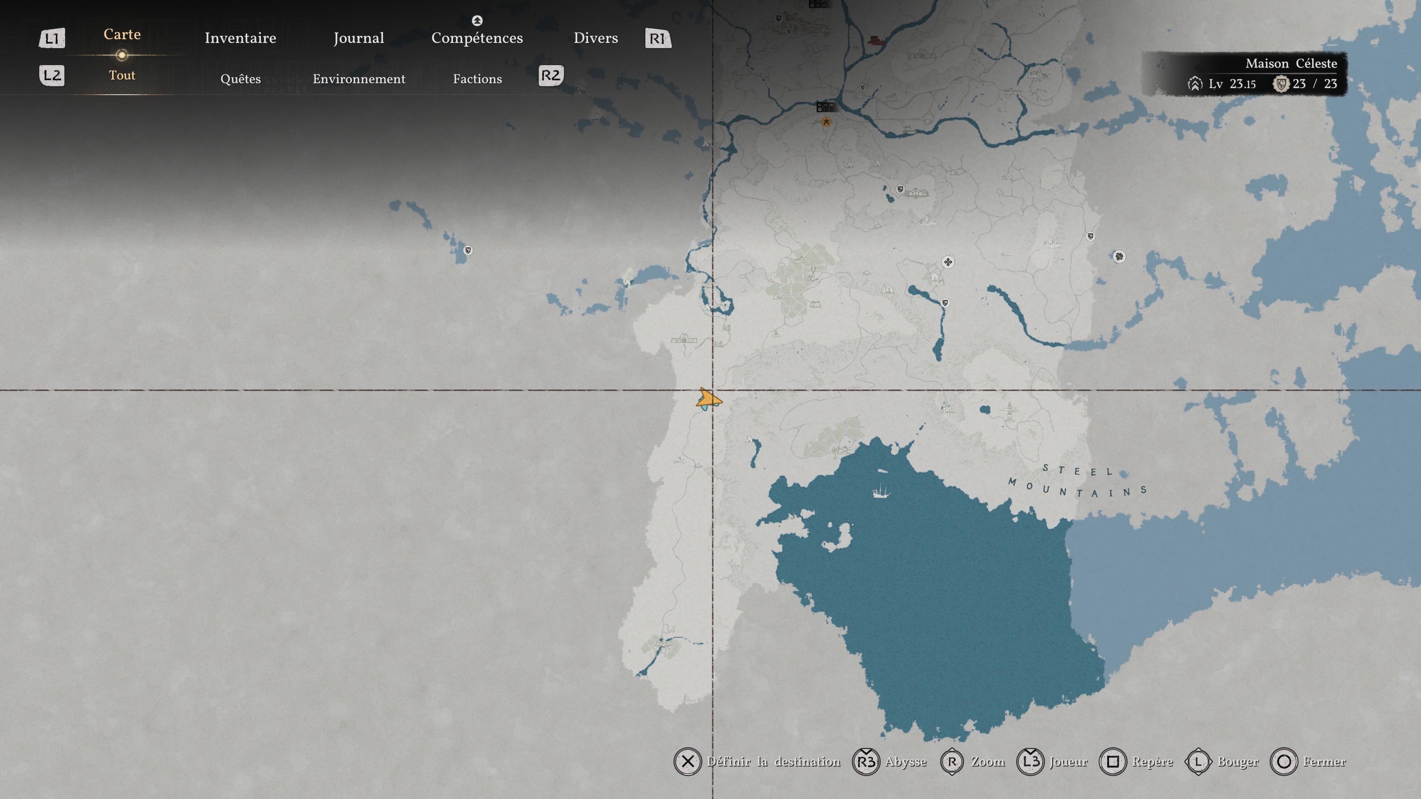
Task: Open the Divers tab
Action: [596, 37]
